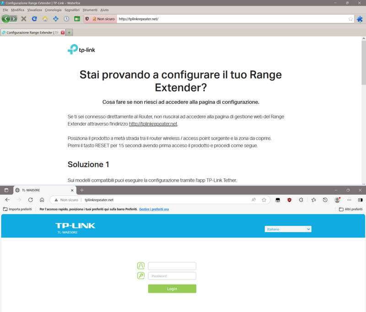Close the Configurazione Range Extender tab

coord(63,32)
